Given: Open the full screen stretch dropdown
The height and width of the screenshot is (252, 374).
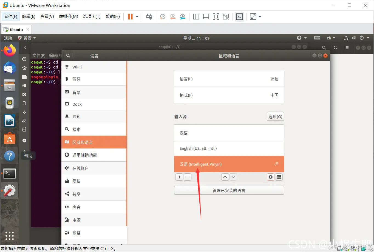Looking at the screenshot, I should (260, 16).
